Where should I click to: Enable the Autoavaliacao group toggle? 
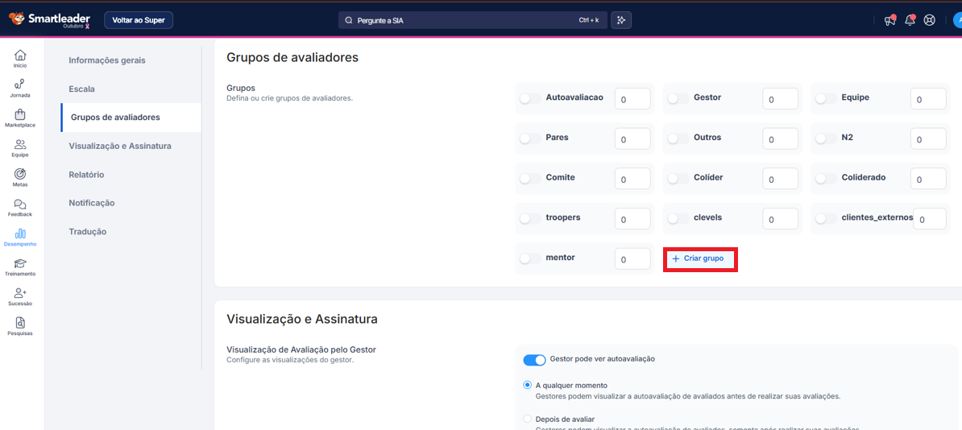point(530,98)
